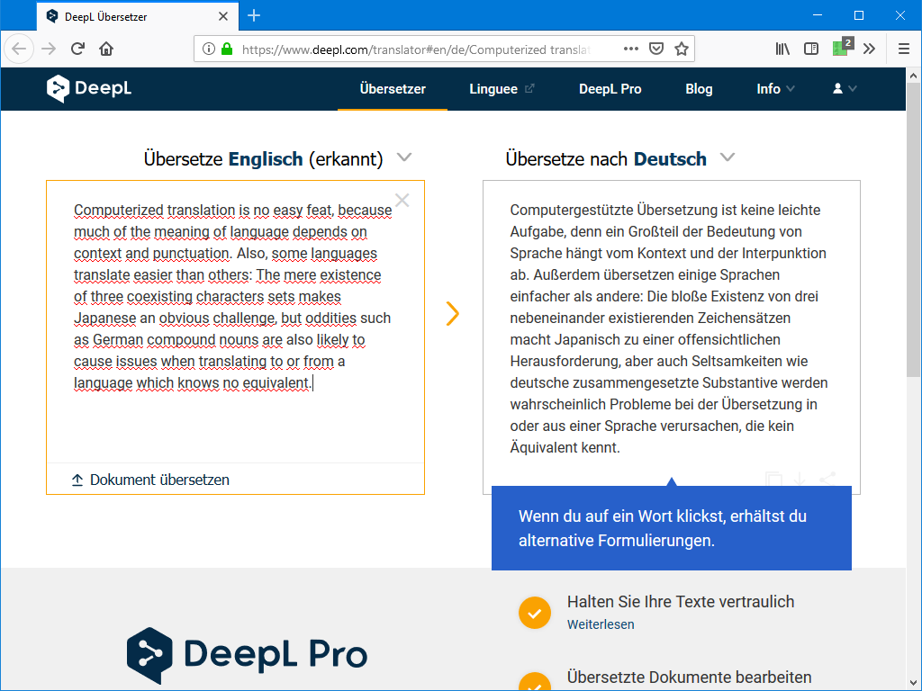Open the Firefox hamburger menu
This screenshot has width=922, height=691.
904,49
